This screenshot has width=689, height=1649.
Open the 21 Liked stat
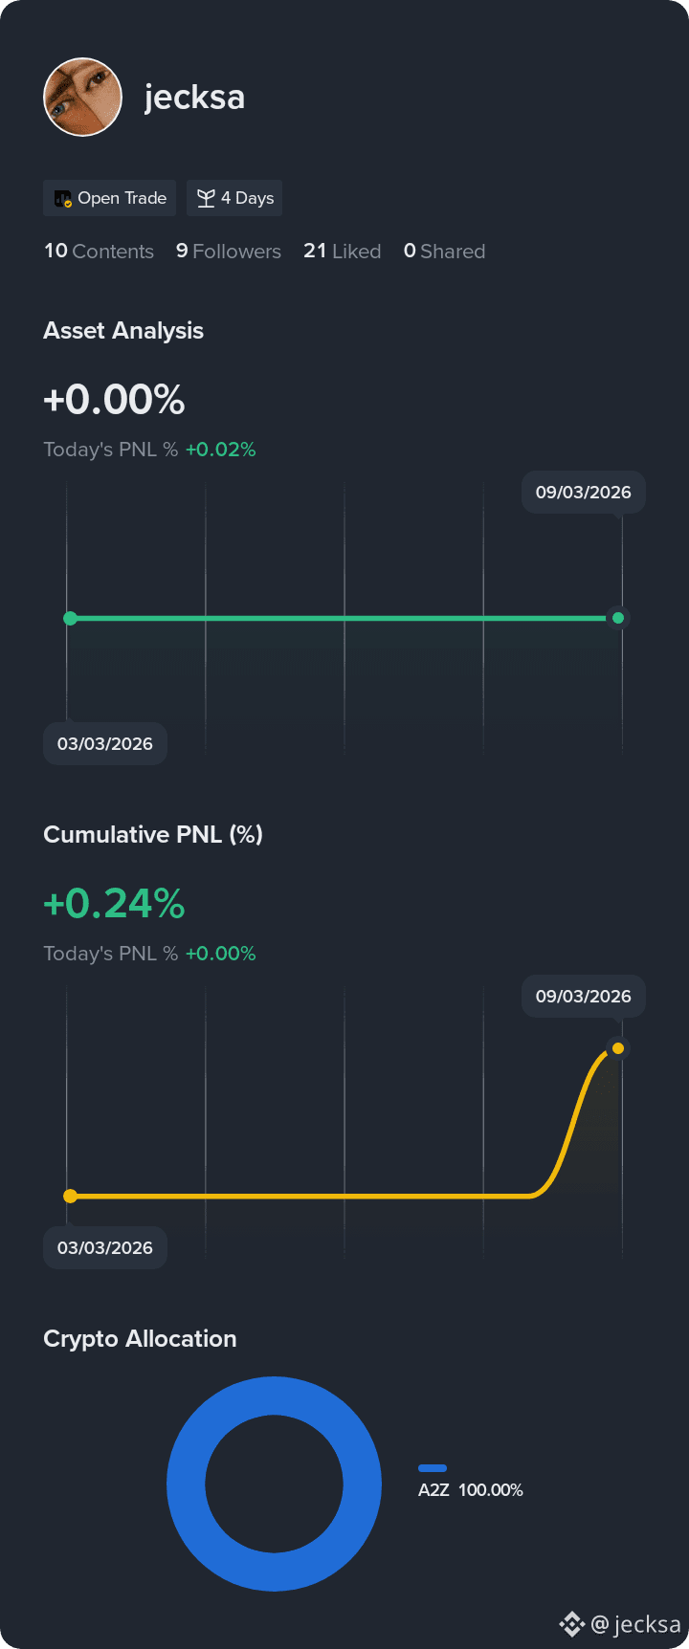(x=342, y=251)
